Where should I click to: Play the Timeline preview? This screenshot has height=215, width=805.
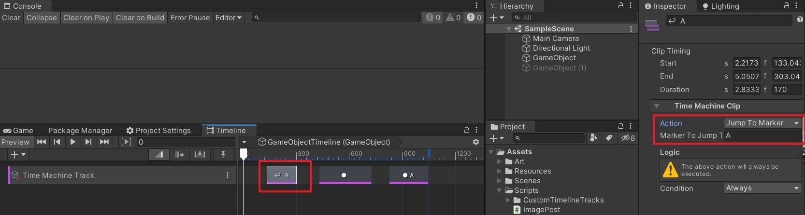pyautogui.click(x=72, y=142)
